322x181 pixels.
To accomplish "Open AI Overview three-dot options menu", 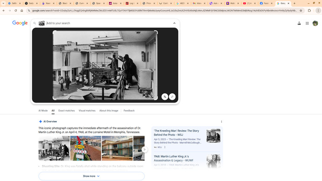I will pos(221,122).
